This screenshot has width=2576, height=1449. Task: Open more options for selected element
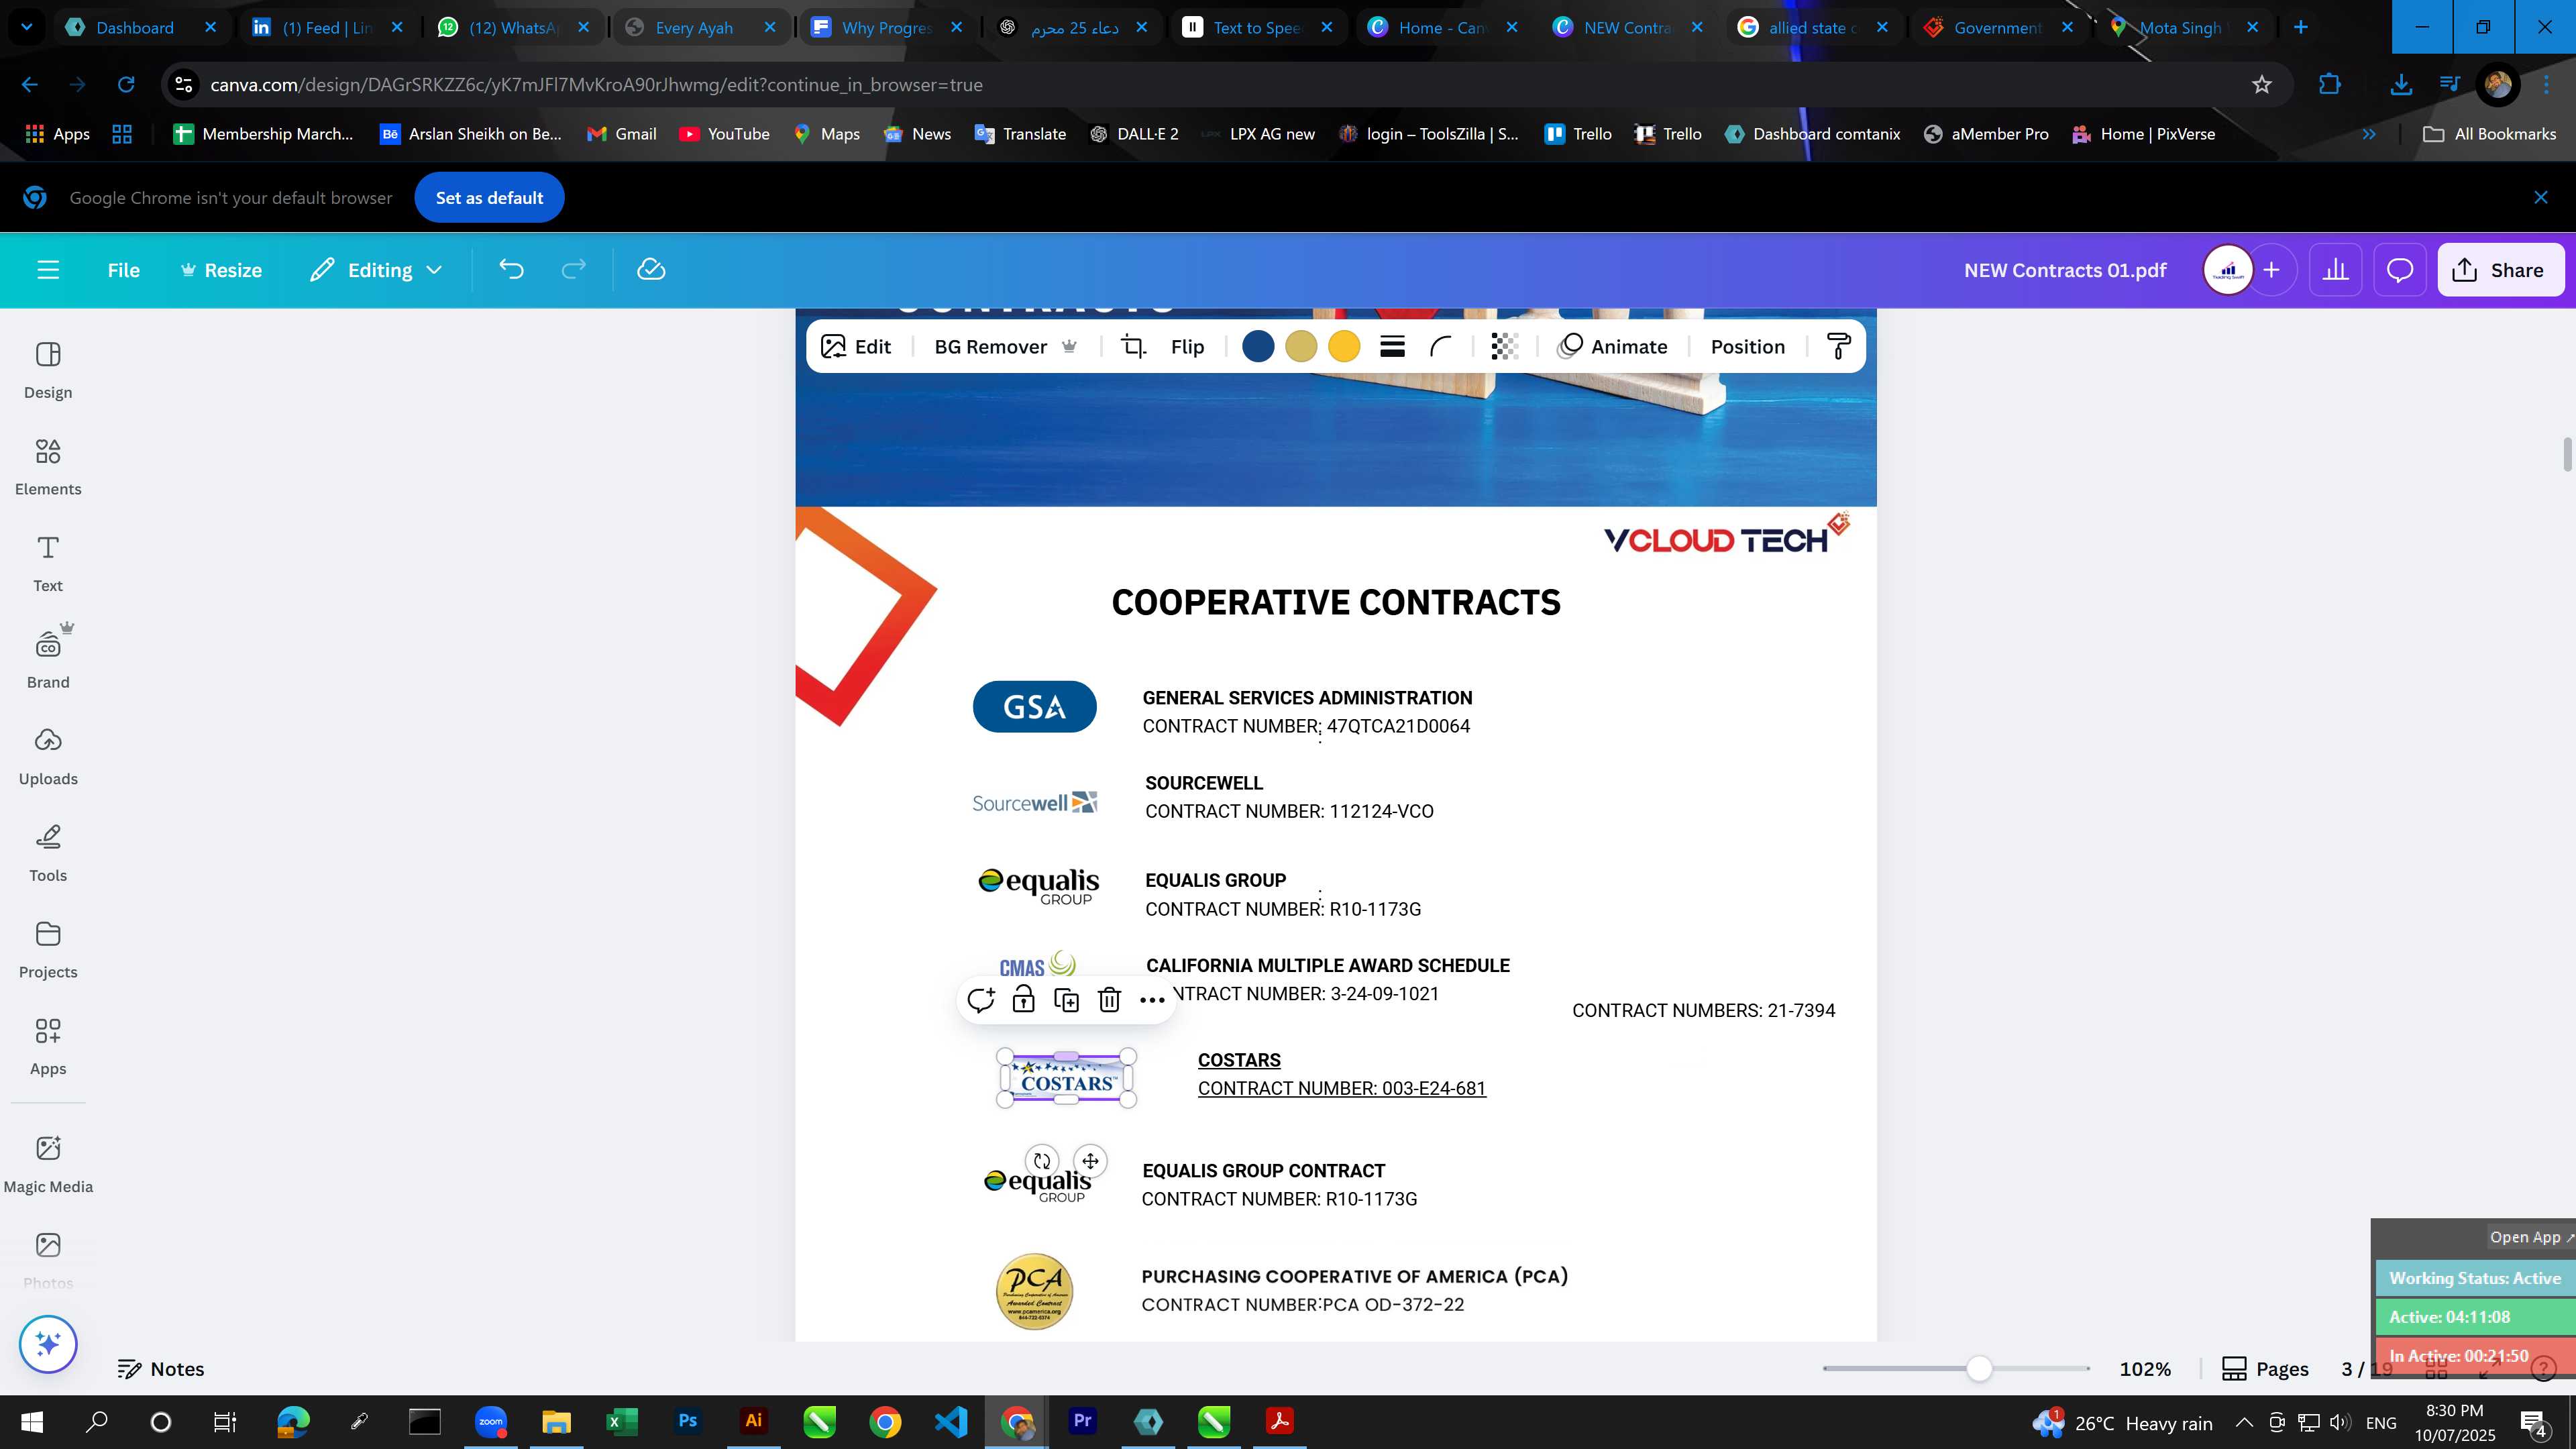1152,1000
